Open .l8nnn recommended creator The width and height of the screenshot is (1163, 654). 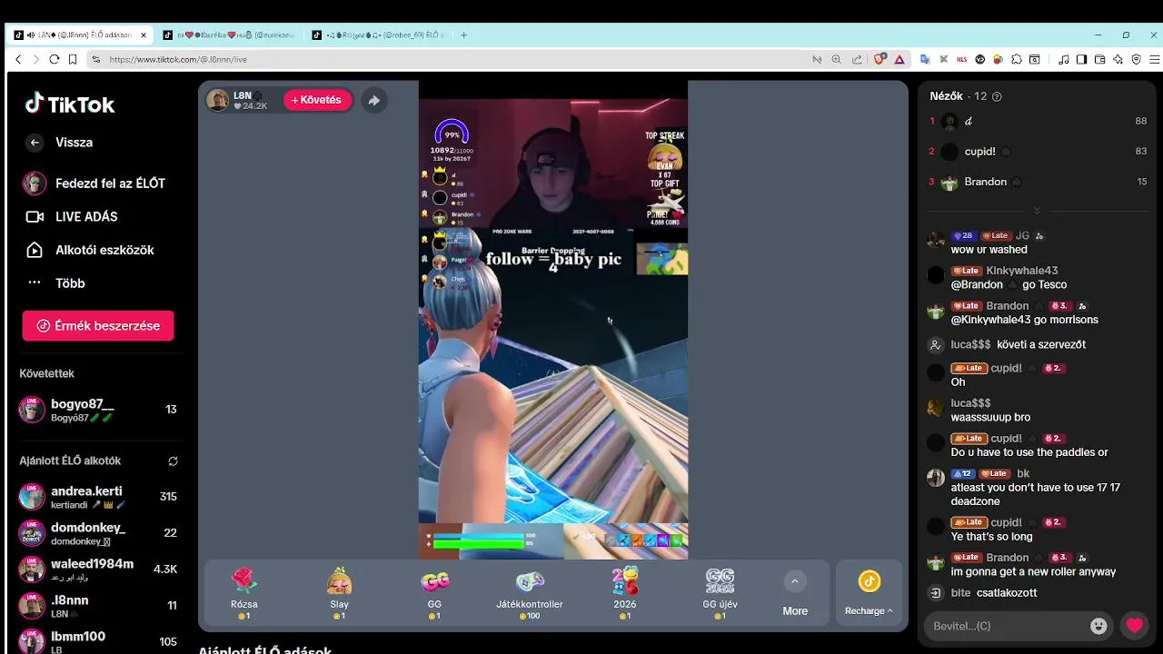tap(98, 606)
